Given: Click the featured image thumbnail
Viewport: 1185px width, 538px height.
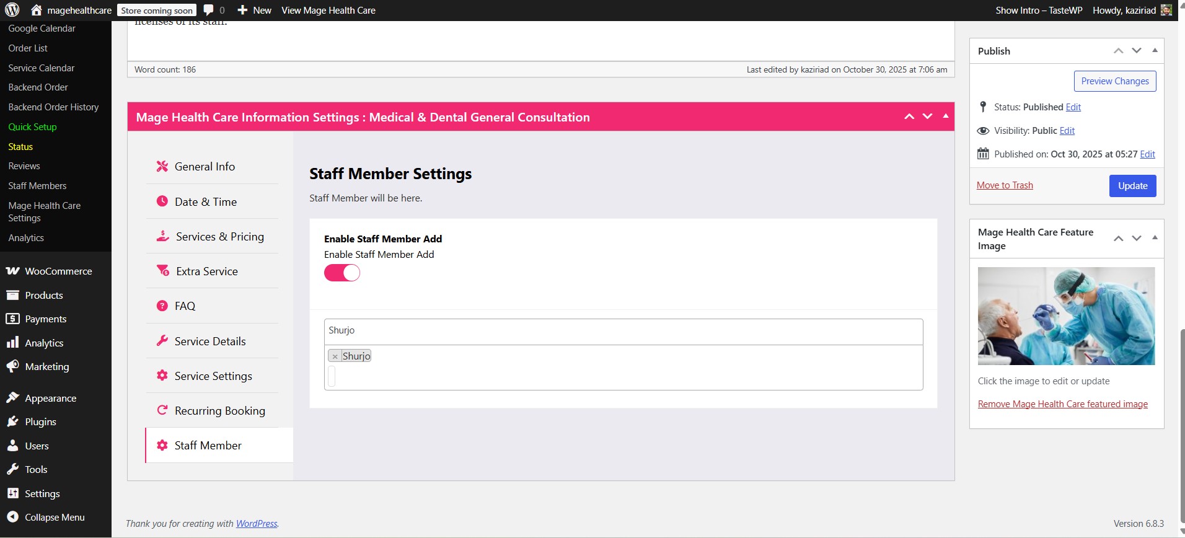Looking at the screenshot, I should [x=1066, y=316].
